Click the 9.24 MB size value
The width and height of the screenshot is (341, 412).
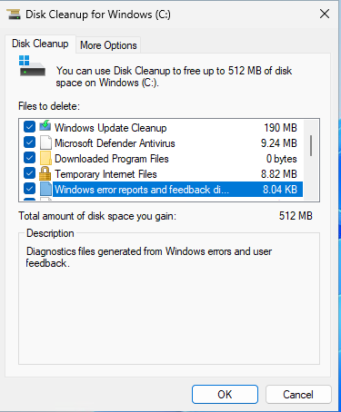click(279, 143)
